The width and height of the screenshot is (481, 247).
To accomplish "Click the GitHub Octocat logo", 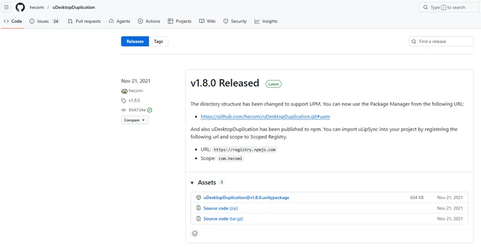I will 20,8.
